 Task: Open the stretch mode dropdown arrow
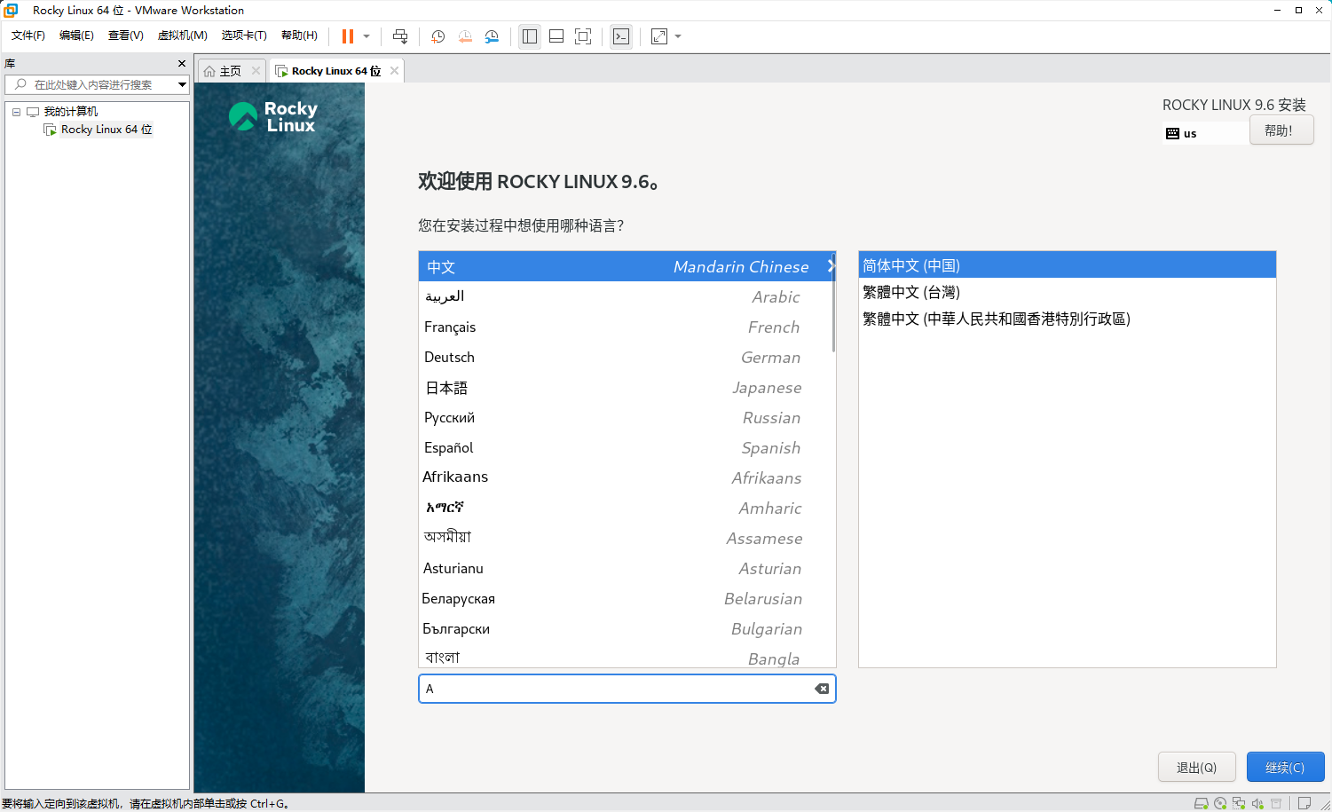click(677, 36)
